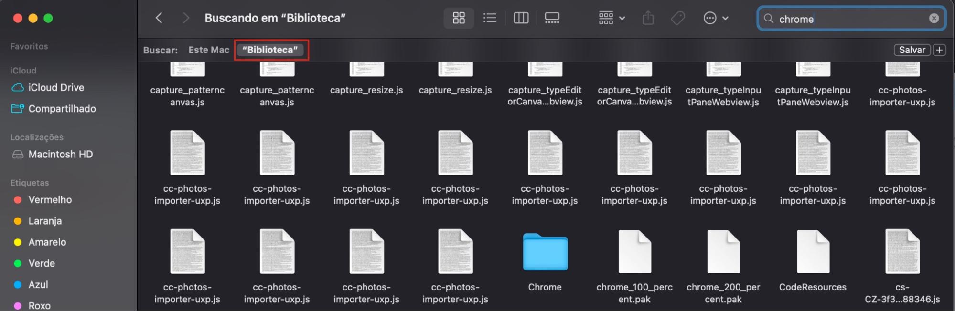Click the Share icon
The width and height of the screenshot is (955, 311).
pyautogui.click(x=648, y=18)
